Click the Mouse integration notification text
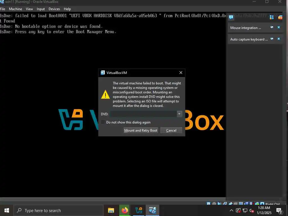The image size is (288, 216). tap(246, 28)
